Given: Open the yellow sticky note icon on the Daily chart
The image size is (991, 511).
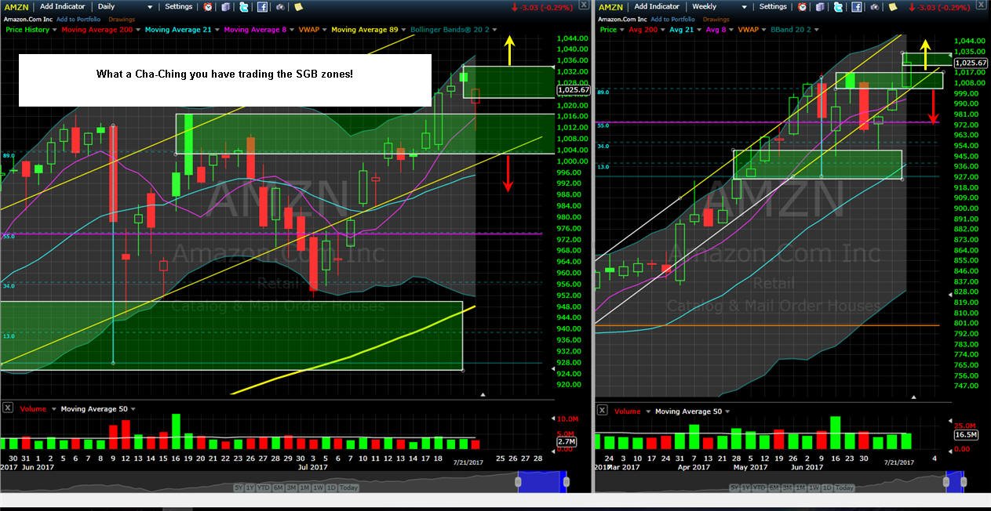Looking at the screenshot, I should 298,7.
